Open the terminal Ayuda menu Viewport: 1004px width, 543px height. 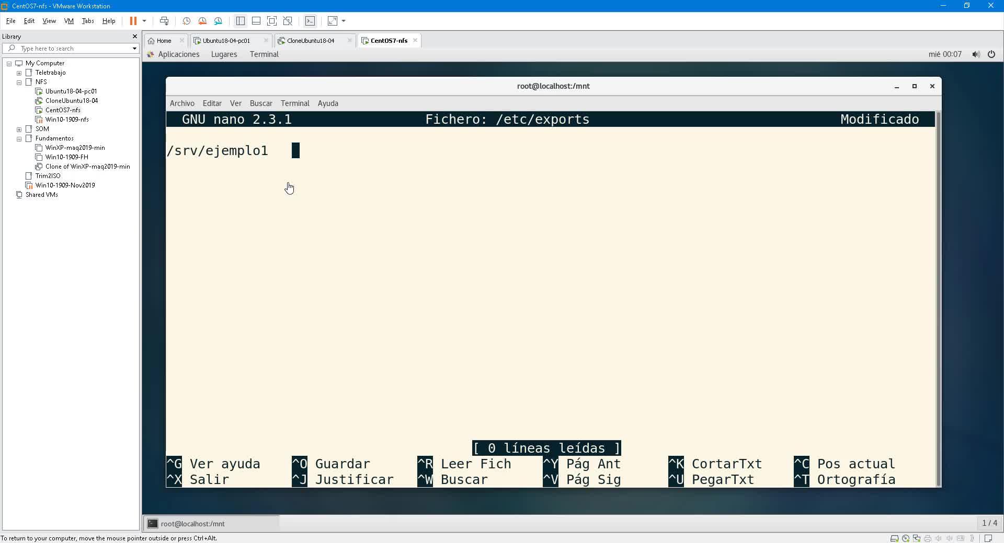pos(328,103)
